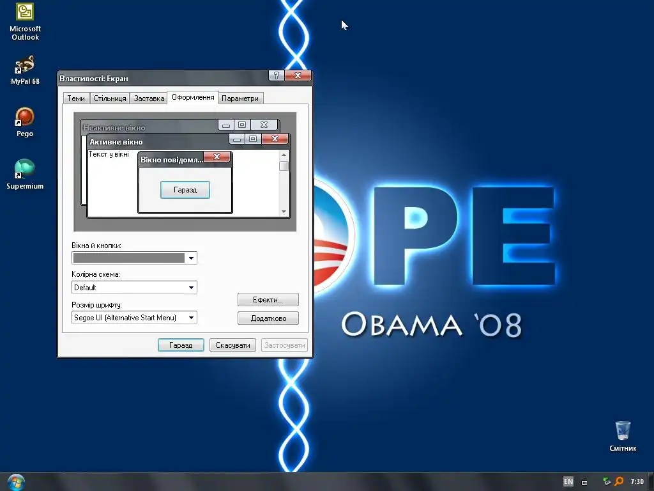Switch to the Теми tab
Image resolution: width=654 pixels, height=491 pixels.
(x=76, y=98)
